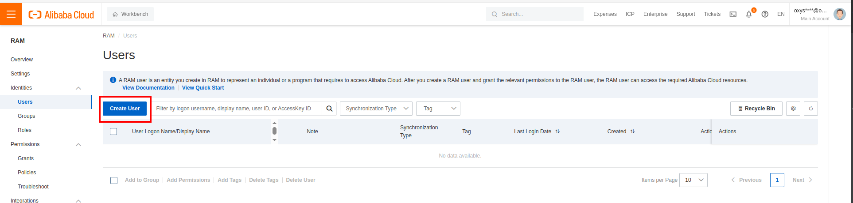Click the search magnifier button in filter

[329, 109]
